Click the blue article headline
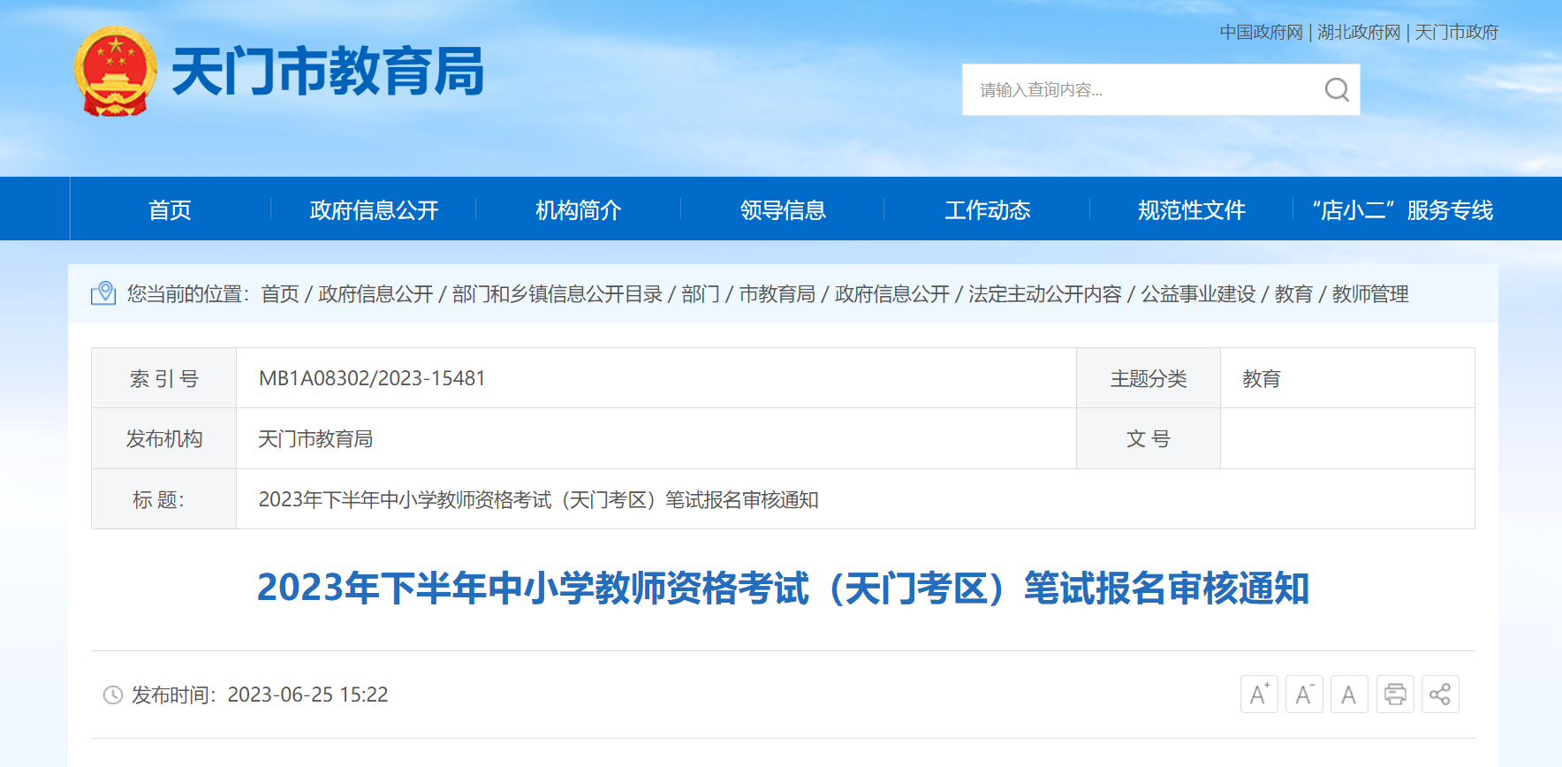This screenshot has width=1562, height=767. pyautogui.click(x=783, y=589)
